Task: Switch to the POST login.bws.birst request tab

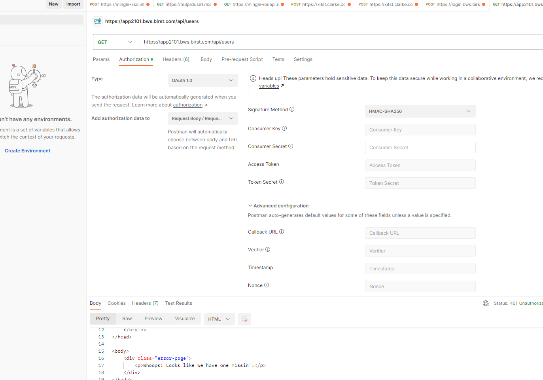Action: [455, 4]
